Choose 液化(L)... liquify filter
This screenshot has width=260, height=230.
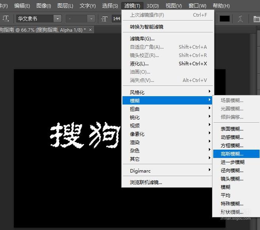(168, 64)
